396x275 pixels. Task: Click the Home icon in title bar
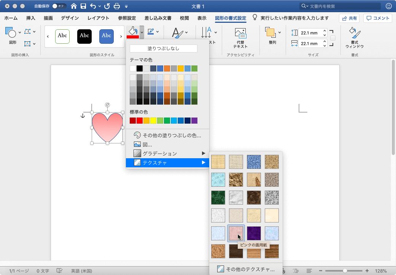73,6
